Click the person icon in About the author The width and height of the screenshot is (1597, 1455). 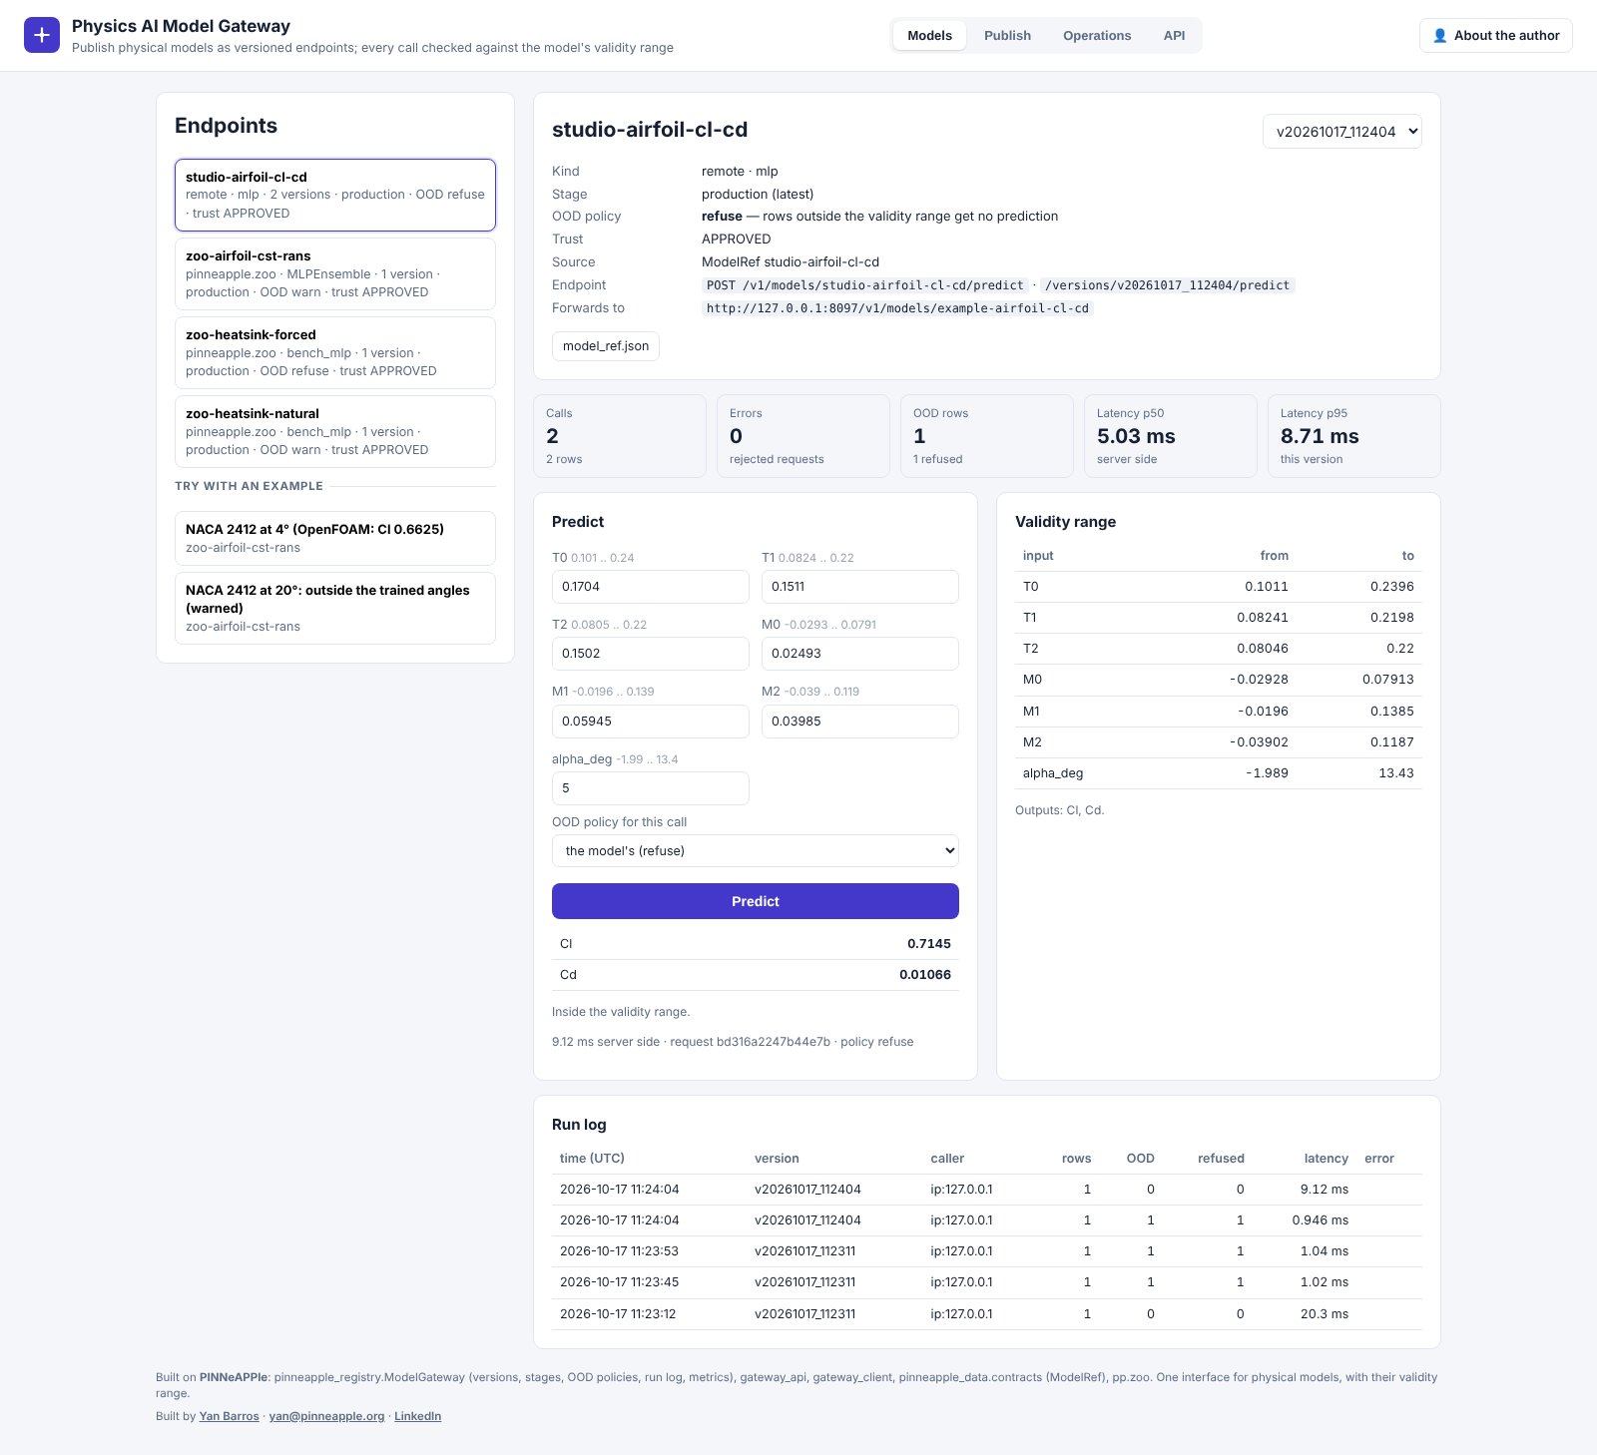pos(1439,35)
